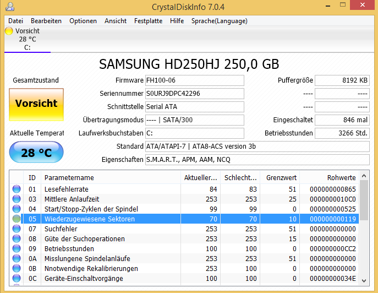
Task: Select the Nnotwendige Rekalibrierungen row name
Action: click(91, 268)
